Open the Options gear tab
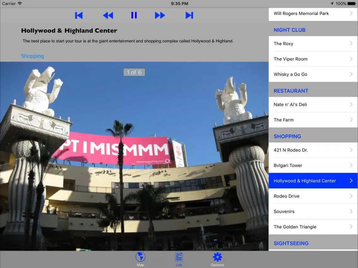The image size is (358, 268). (x=217, y=259)
